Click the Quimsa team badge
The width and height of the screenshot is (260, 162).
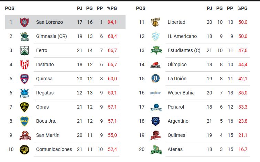pos(24,79)
